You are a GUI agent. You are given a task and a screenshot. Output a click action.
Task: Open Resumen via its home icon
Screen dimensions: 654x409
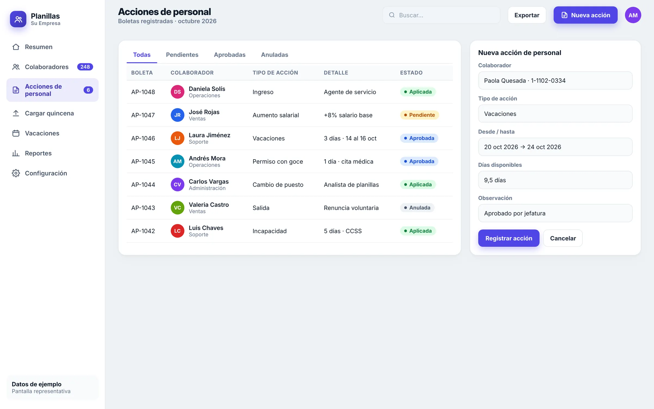(16, 47)
